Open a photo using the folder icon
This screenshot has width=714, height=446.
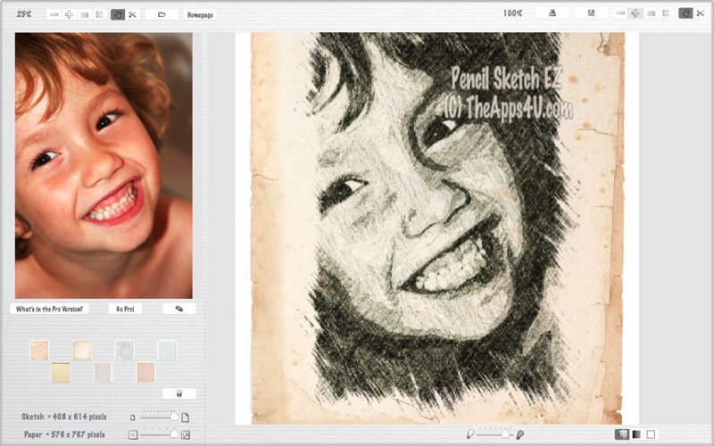162,14
